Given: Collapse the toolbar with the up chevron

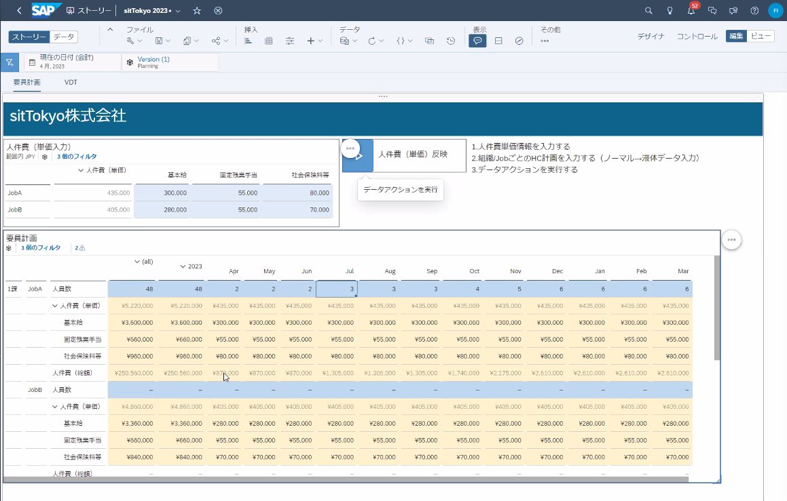Looking at the screenshot, I should [110, 30].
